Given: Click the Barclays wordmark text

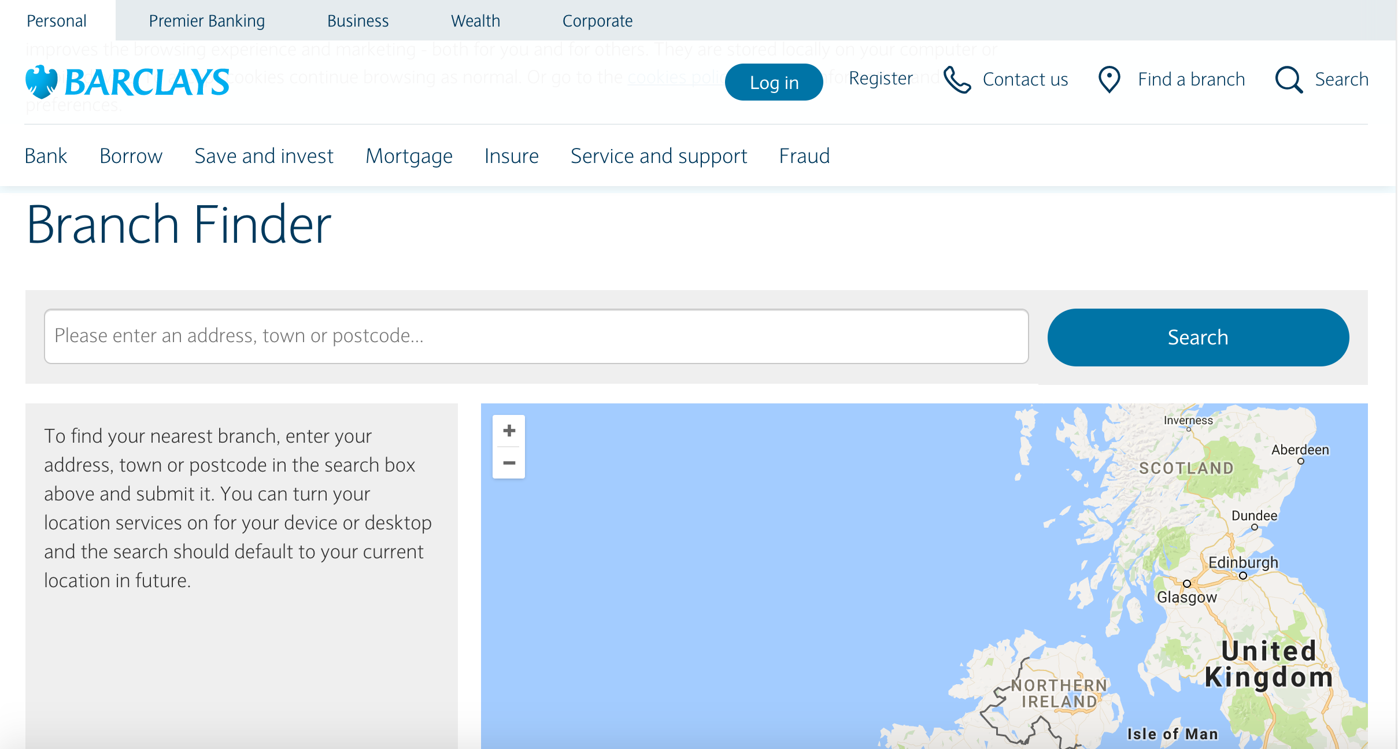Looking at the screenshot, I should coord(147,82).
